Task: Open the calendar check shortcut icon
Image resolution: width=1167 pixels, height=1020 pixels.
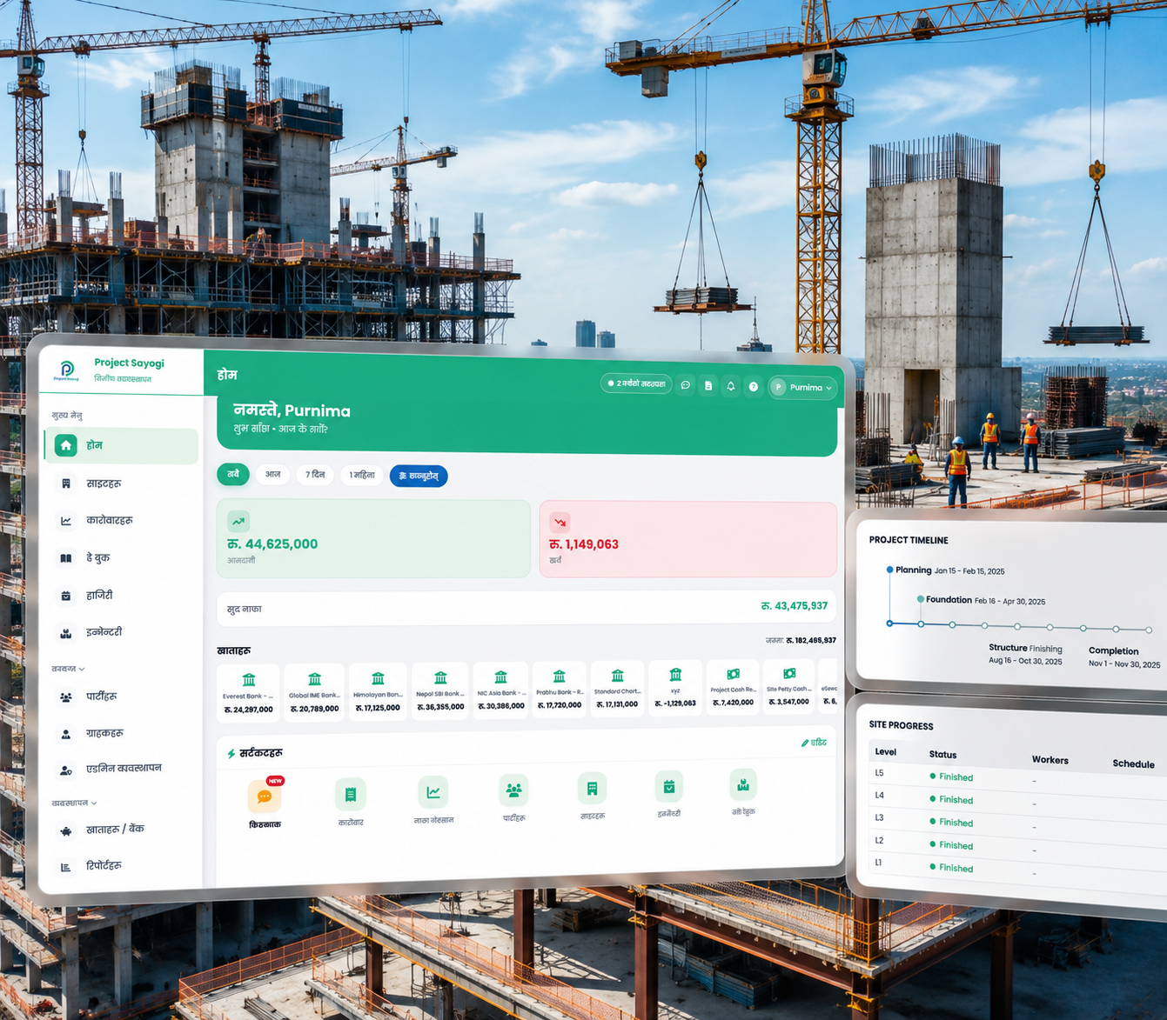Action: click(669, 787)
